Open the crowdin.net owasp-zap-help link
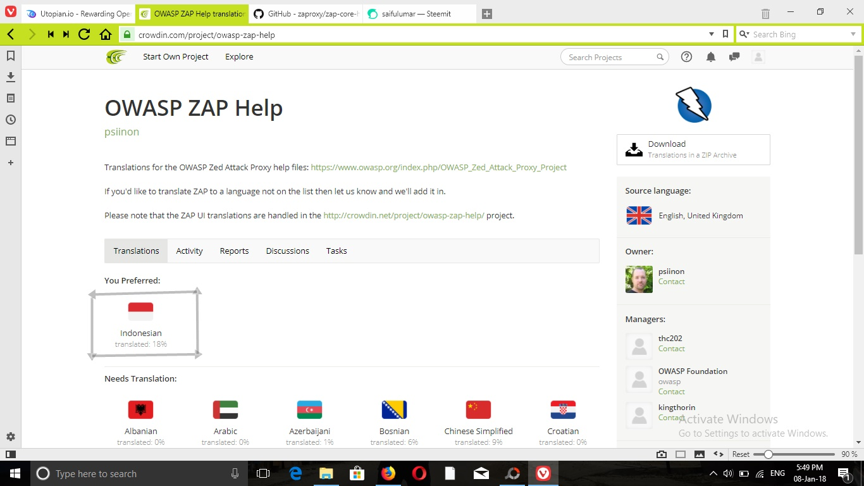This screenshot has width=864, height=486. coord(404,216)
